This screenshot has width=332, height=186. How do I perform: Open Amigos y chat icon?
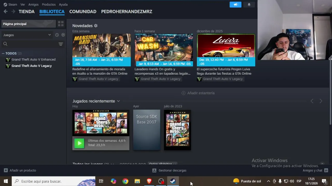tap(326, 171)
